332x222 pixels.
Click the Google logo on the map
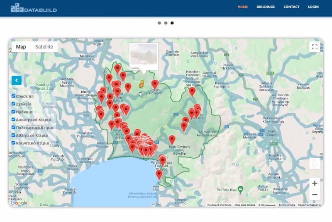[19, 203]
